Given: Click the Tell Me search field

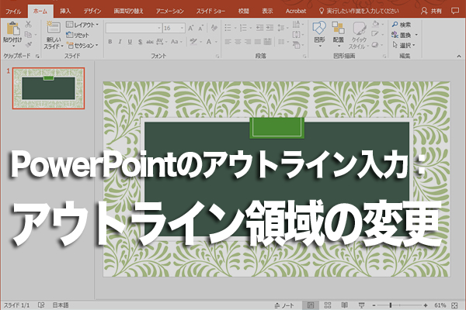Looking at the screenshot, I should pos(359,12).
